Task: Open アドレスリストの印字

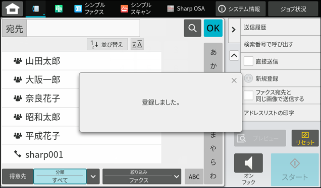Action: (281, 113)
